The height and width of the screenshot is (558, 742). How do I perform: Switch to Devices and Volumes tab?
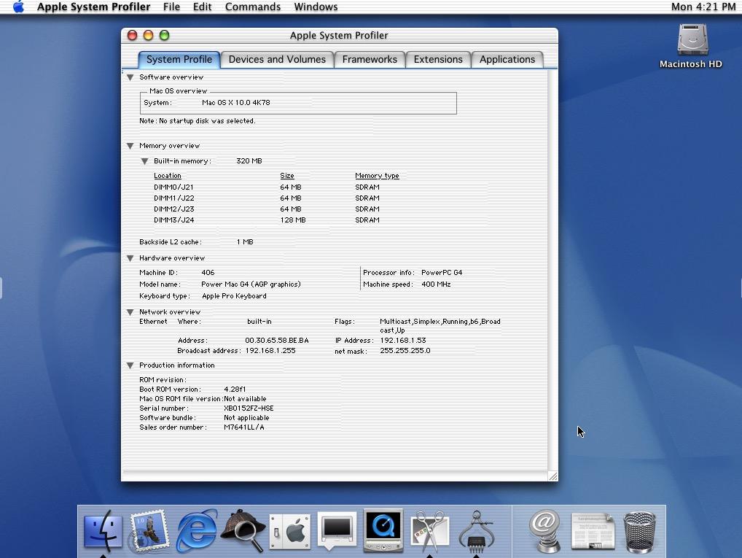point(277,60)
